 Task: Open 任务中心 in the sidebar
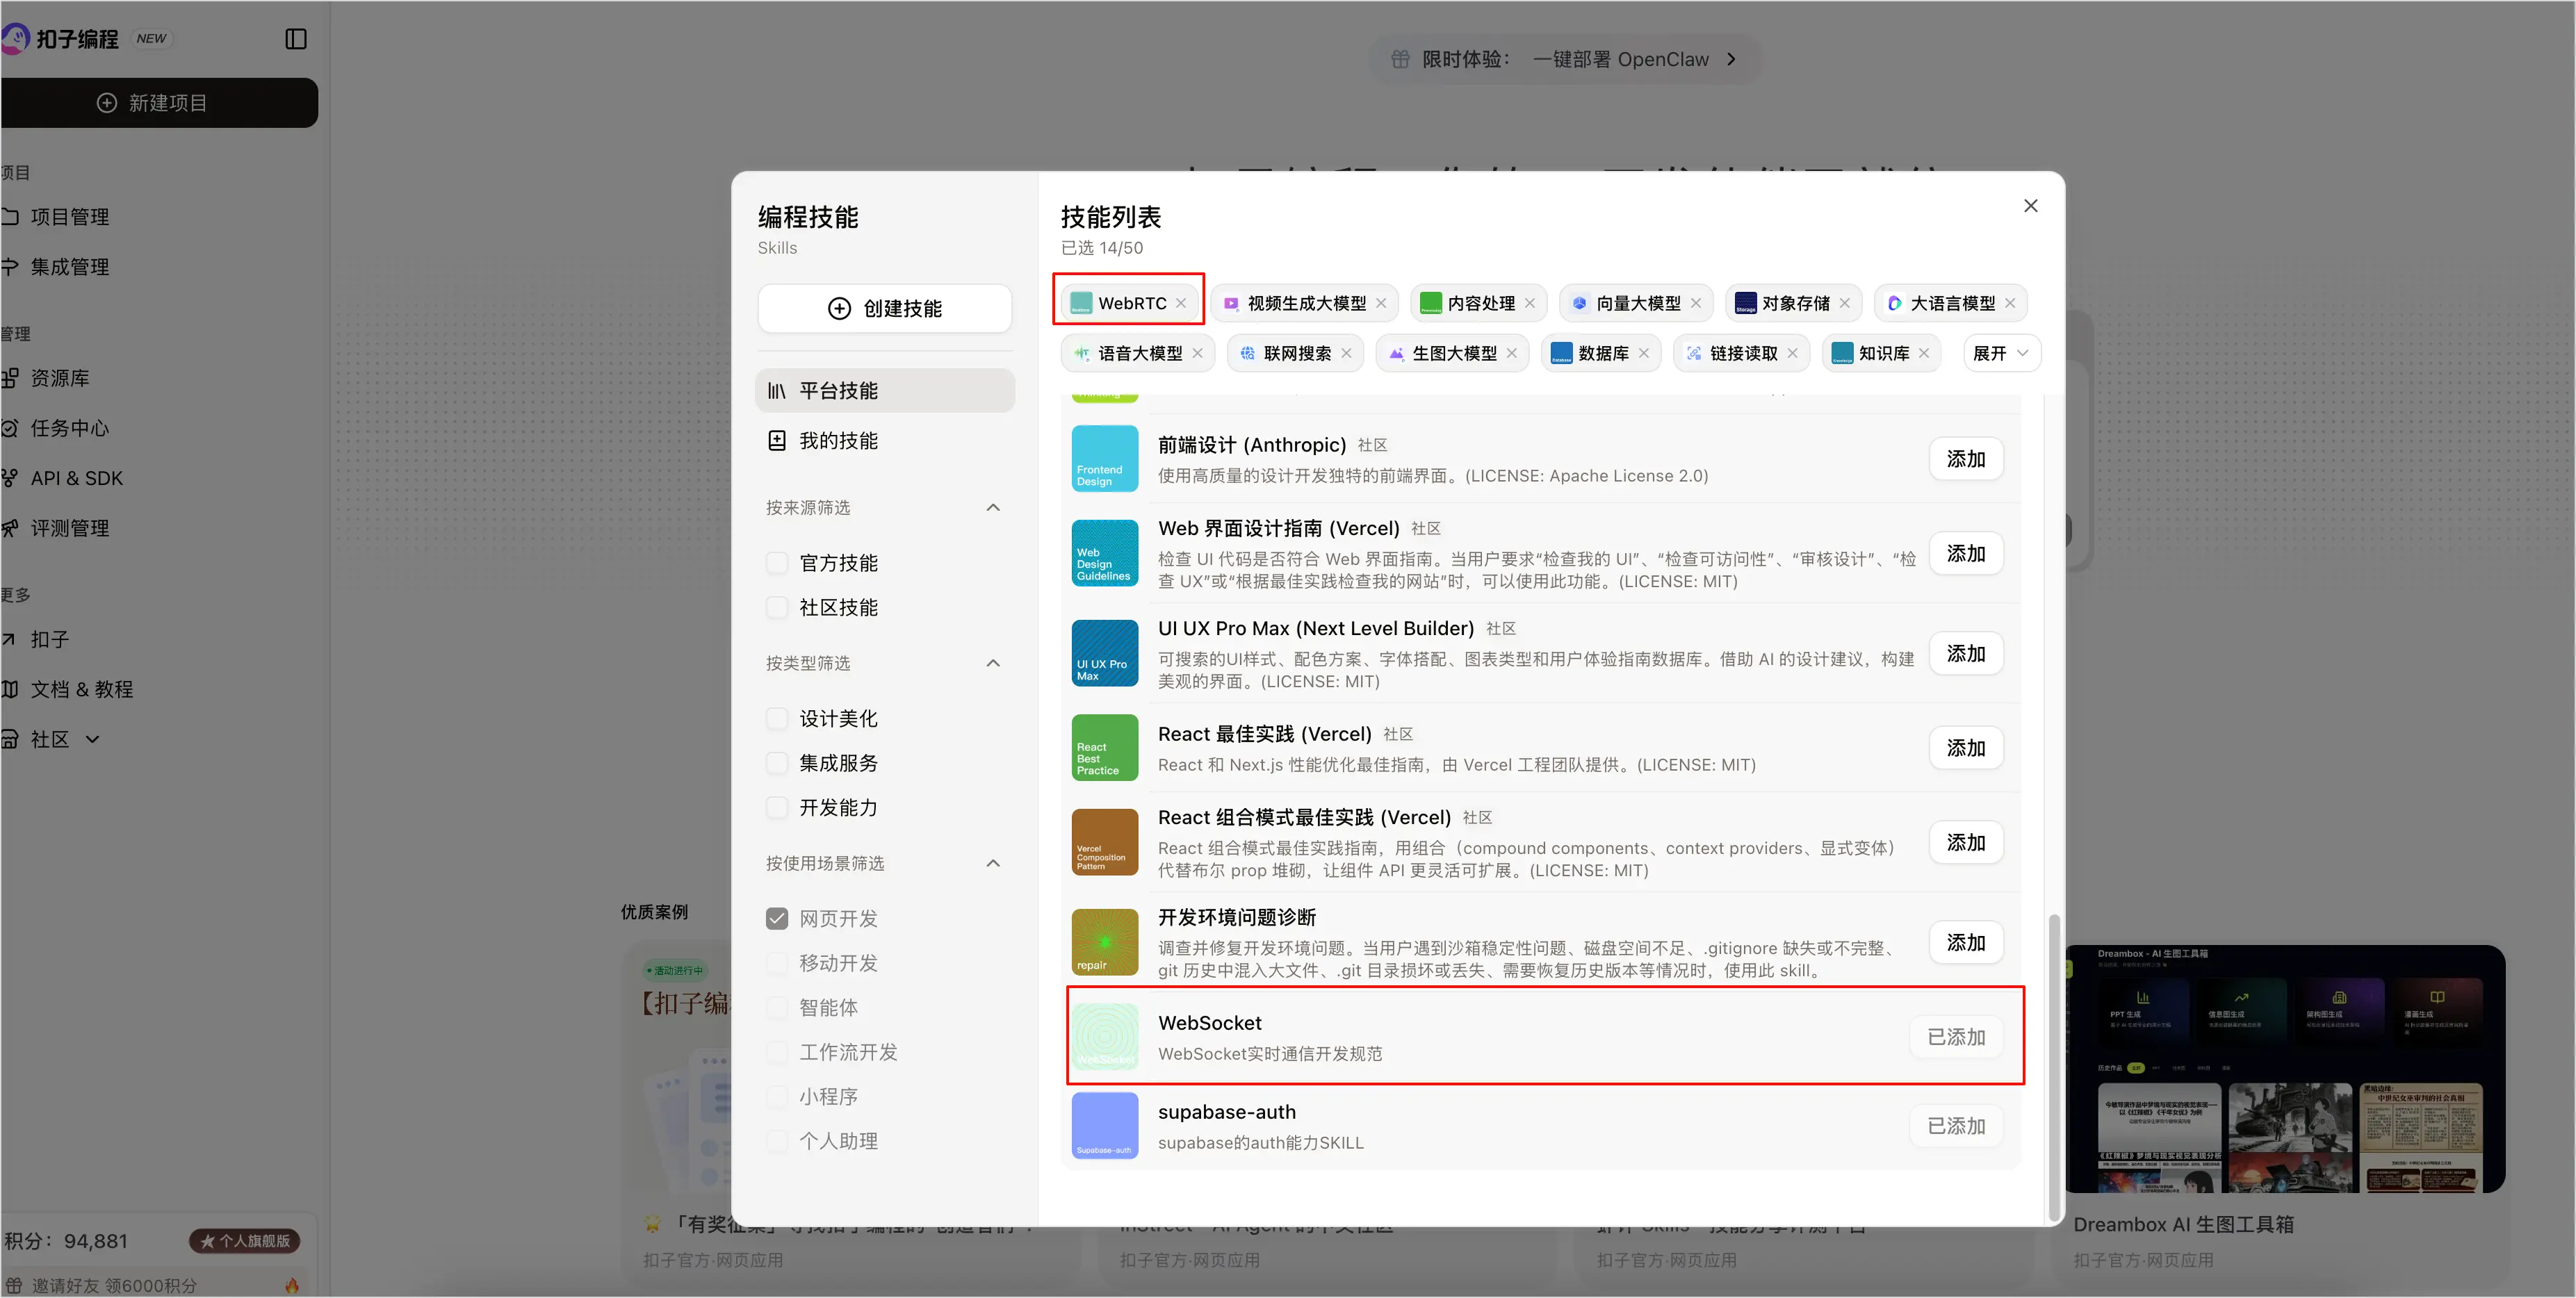(x=70, y=428)
